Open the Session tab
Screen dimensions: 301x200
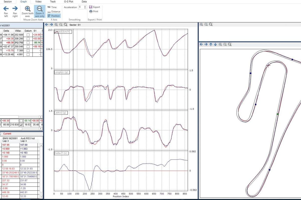[8, 1]
